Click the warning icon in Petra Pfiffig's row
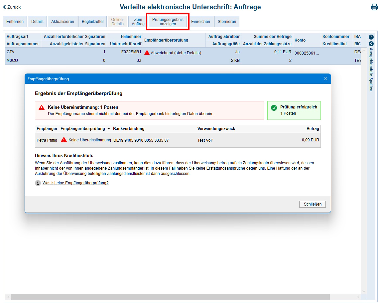380x304 pixels. (63, 140)
